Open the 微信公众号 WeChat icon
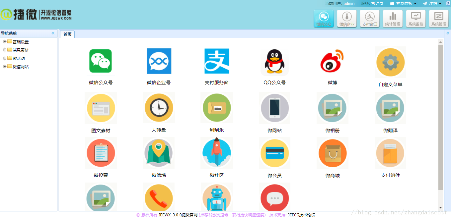Image resolution: width=451 pixels, height=219 pixels. click(101, 61)
